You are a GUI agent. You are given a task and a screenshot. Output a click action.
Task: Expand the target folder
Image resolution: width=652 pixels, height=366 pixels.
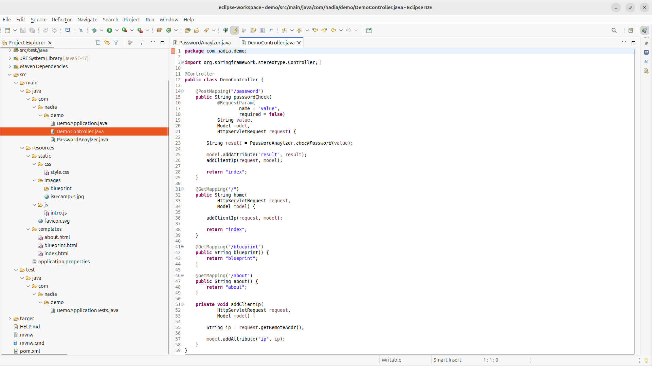click(x=10, y=319)
